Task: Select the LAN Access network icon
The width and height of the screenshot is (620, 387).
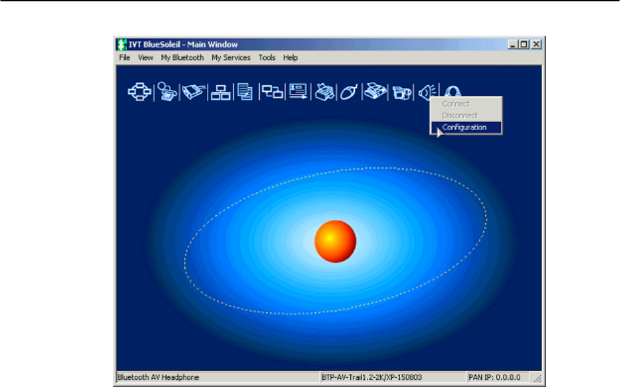Action: point(221,92)
